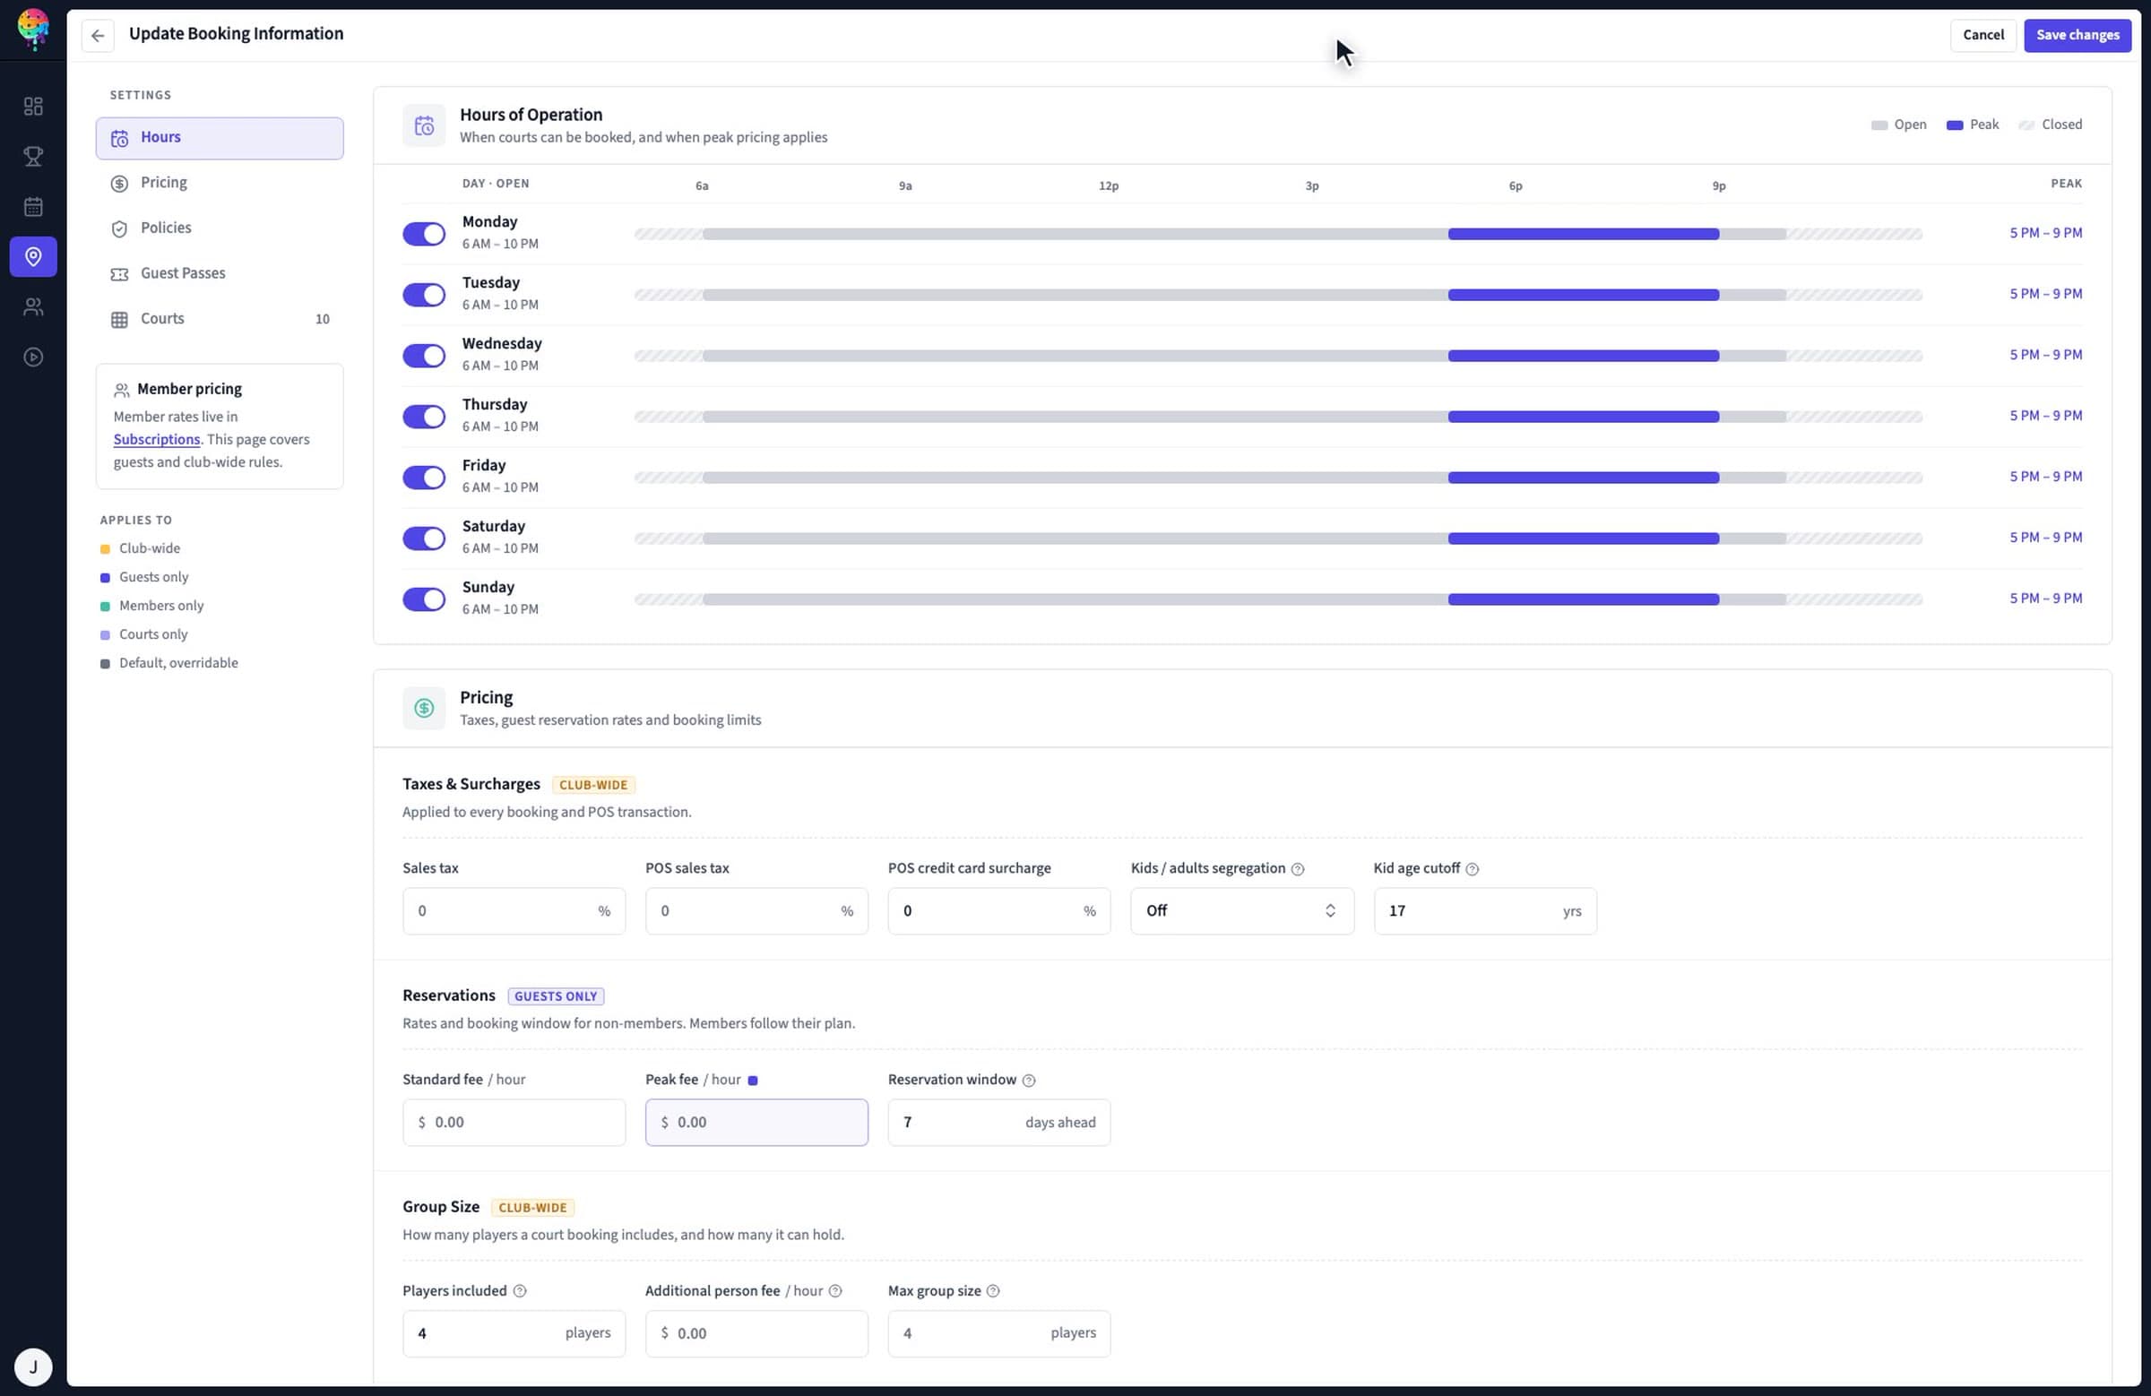The image size is (2151, 1396).
Task: Select the Pricing settings tab
Action: [x=220, y=184]
